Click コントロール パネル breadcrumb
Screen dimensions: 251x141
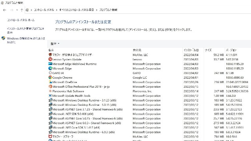click(x=44, y=10)
